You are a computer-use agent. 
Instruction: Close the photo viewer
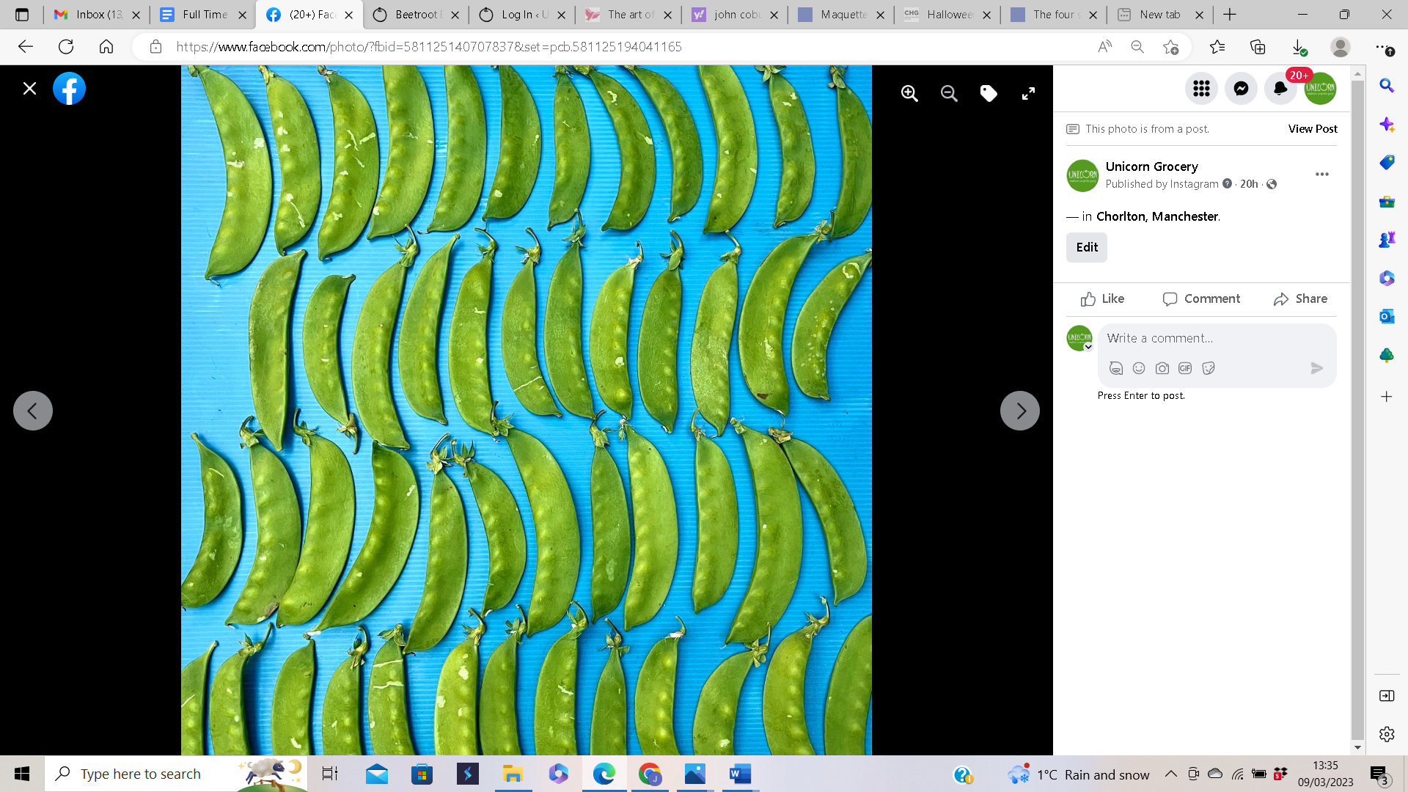point(29,89)
